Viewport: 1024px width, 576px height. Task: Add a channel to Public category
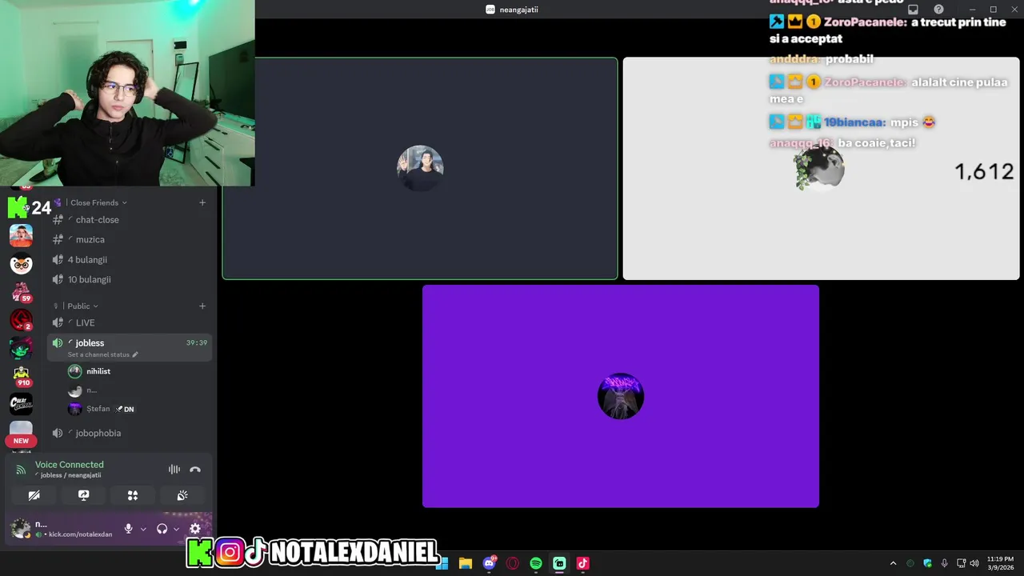pyautogui.click(x=202, y=306)
